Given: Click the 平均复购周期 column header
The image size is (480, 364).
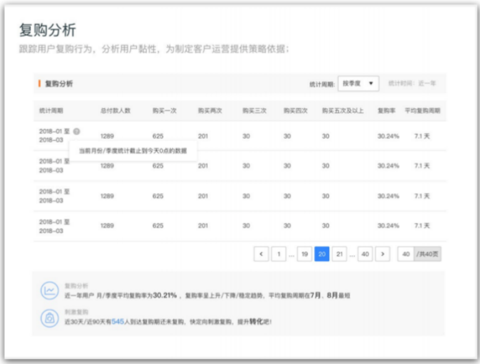Looking at the screenshot, I should [423, 110].
